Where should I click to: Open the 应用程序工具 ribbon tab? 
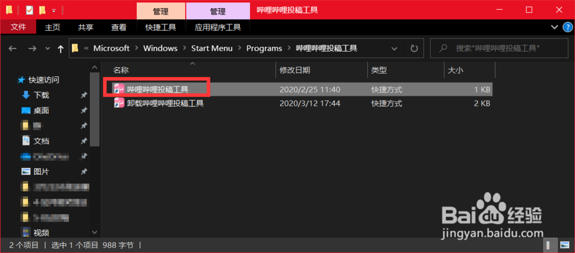point(218,27)
